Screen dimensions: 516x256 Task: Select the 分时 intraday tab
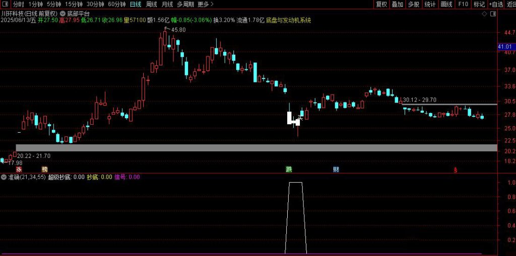click(19, 5)
